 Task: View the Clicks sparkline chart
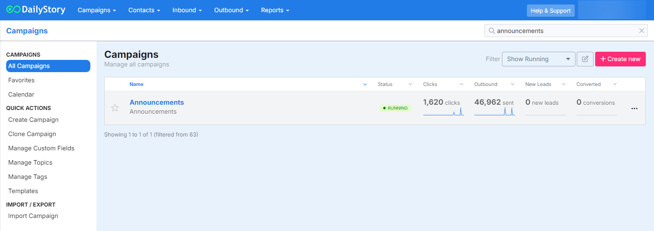pos(443,112)
